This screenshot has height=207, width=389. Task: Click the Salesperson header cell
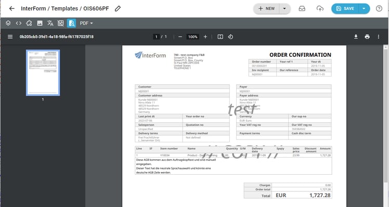point(159,125)
